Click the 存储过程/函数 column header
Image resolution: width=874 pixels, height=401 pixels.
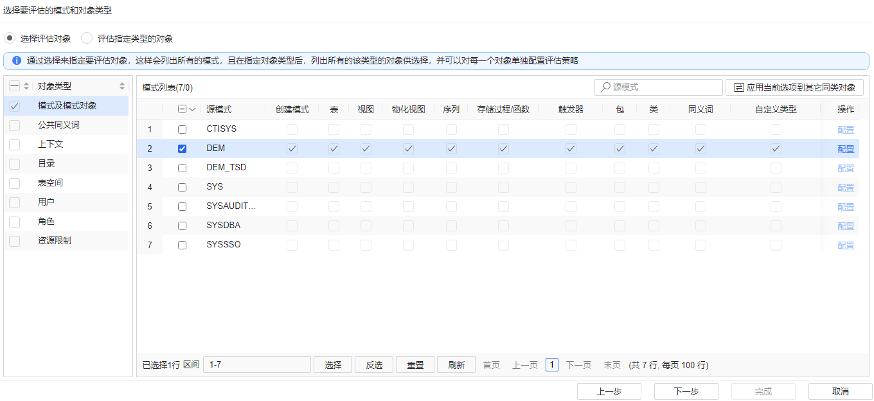[503, 110]
